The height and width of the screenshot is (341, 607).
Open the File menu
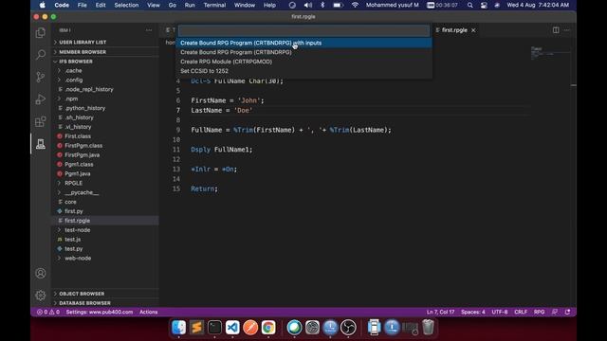coord(83,5)
